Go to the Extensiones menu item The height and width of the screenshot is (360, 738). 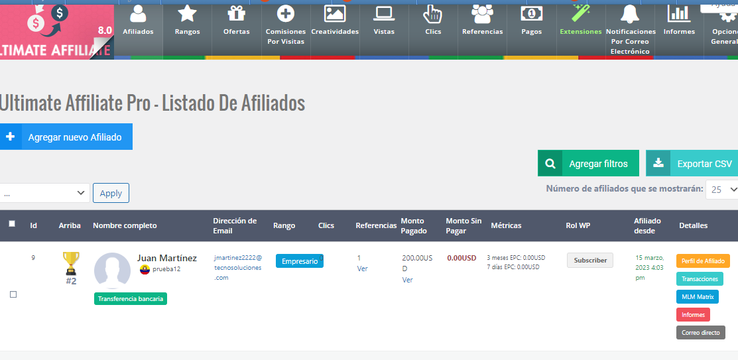[x=580, y=31]
